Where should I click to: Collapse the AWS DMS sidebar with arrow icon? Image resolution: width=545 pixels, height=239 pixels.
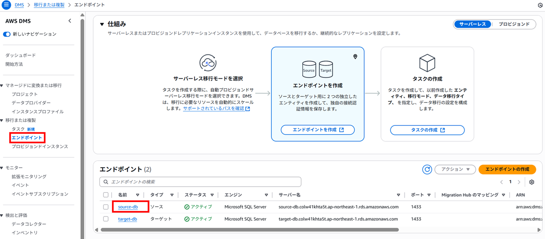pyautogui.click(x=70, y=21)
